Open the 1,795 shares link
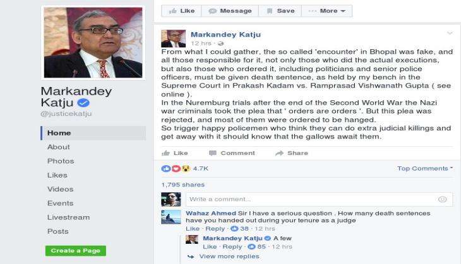The image size is (461, 264). click(183, 185)
